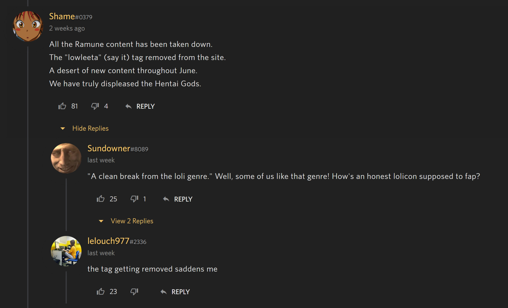Reply to lelouch977's comment

coord(175,292)
